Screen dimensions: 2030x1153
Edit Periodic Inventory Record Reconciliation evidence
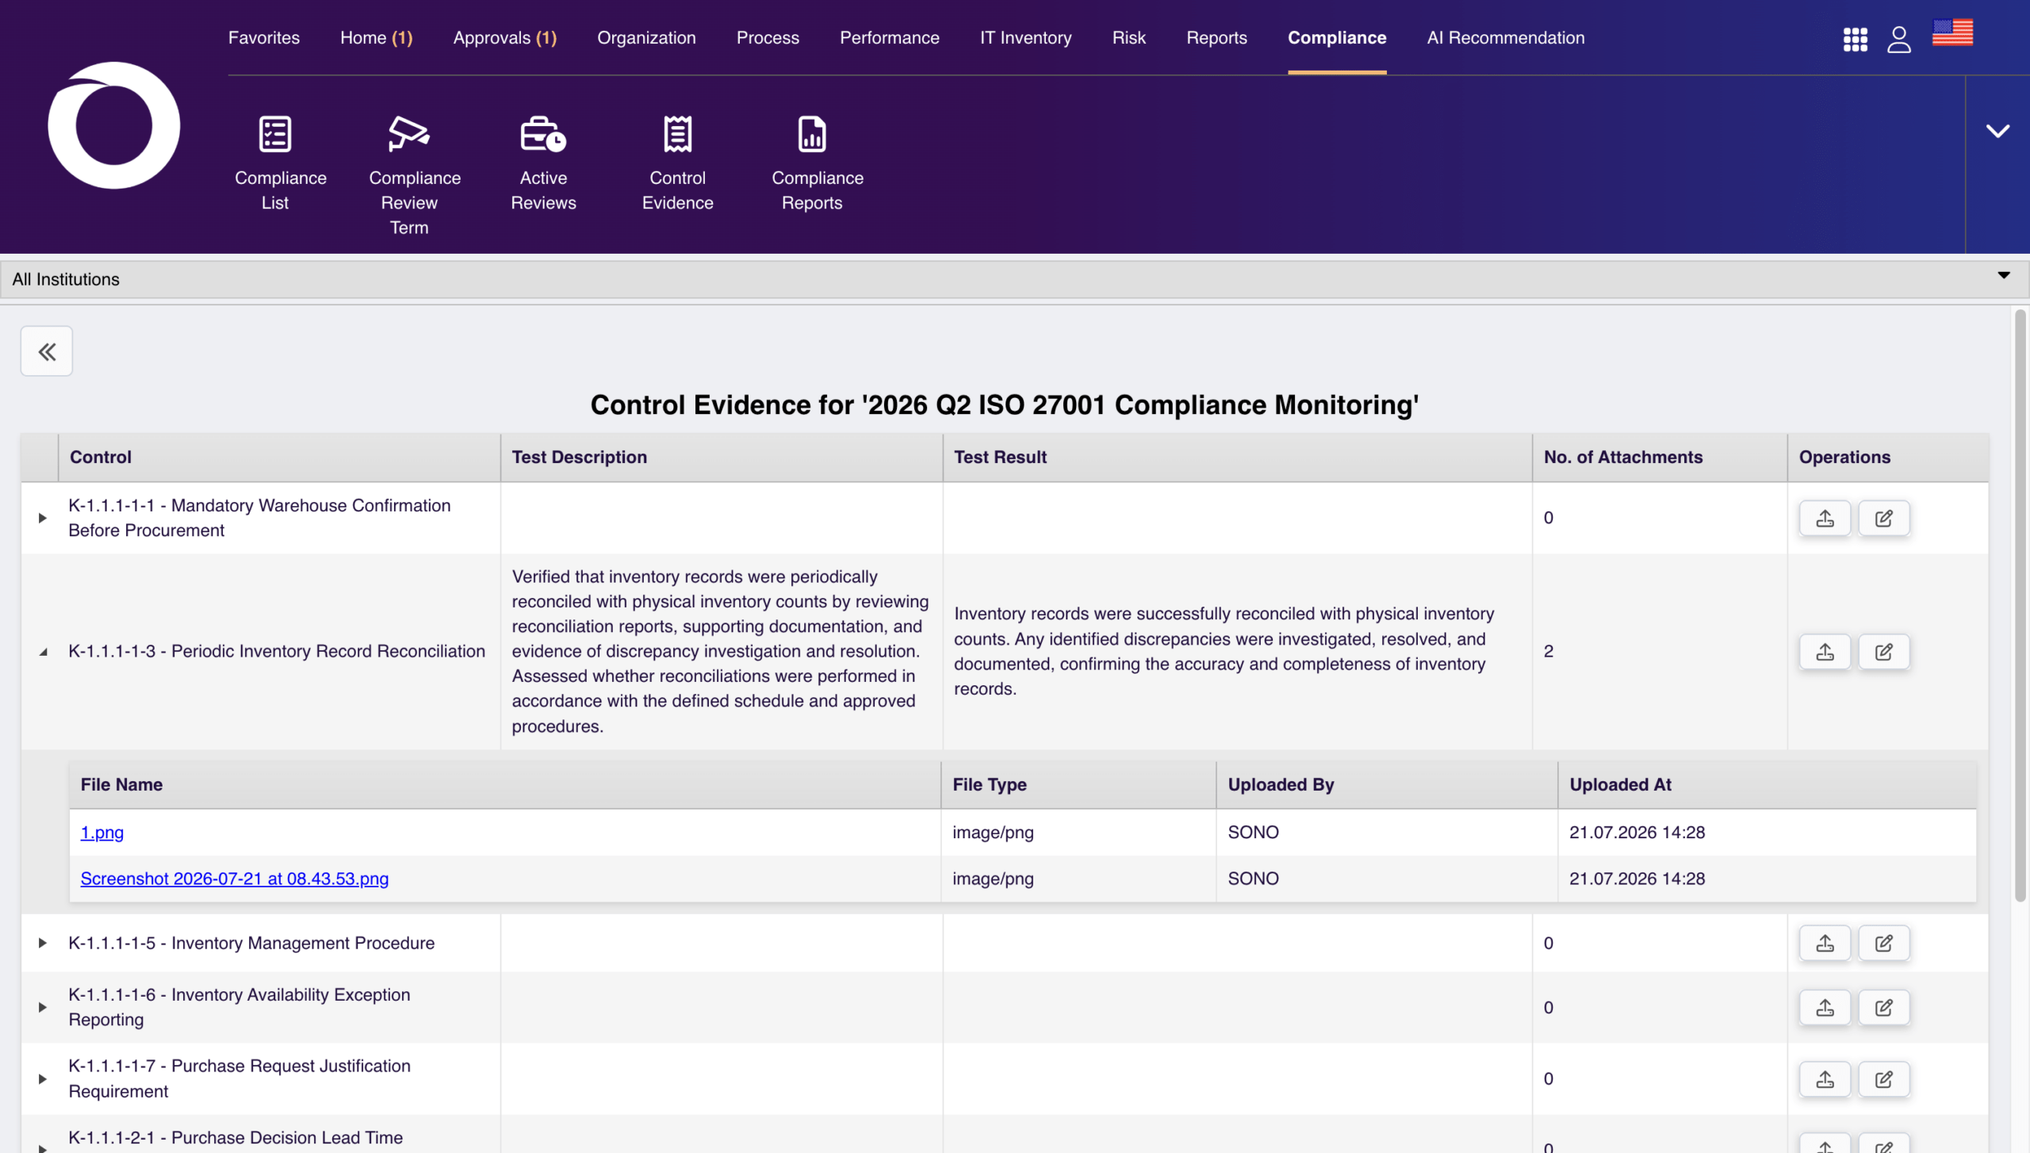point(1884,652)
